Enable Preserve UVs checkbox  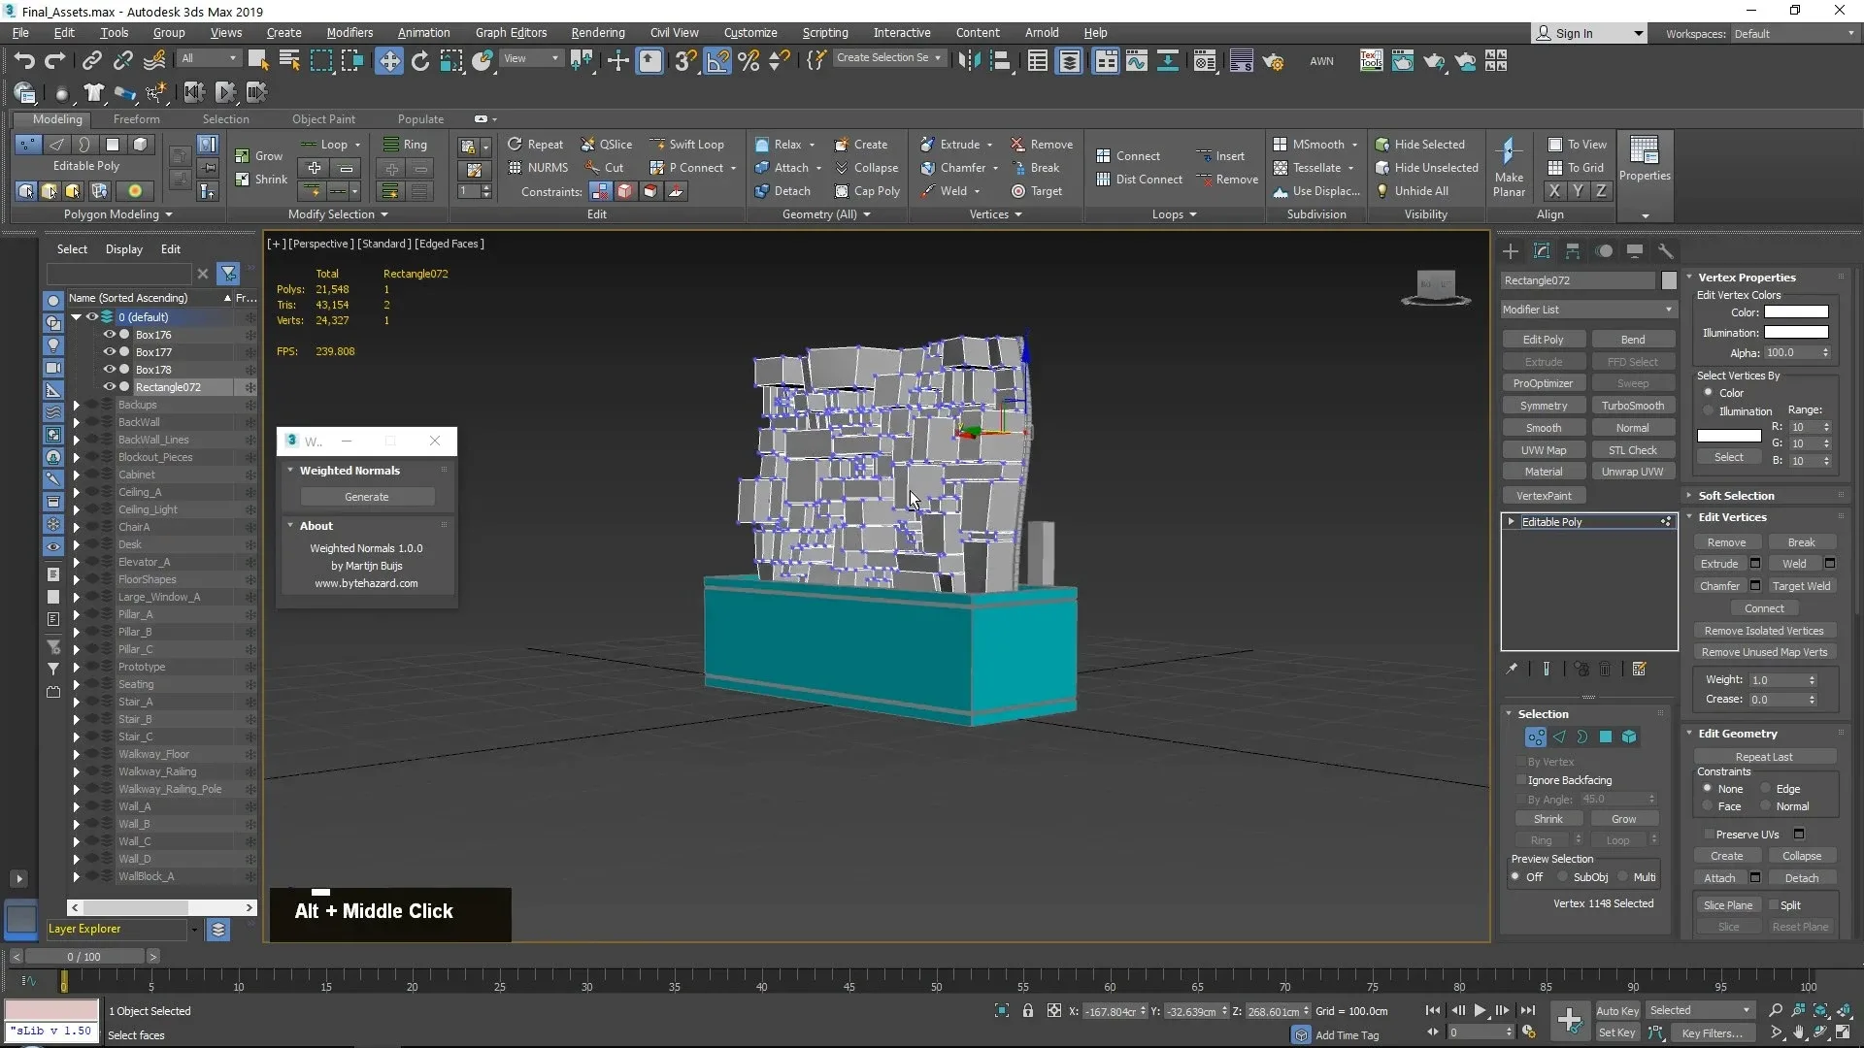coord(1709,835)
